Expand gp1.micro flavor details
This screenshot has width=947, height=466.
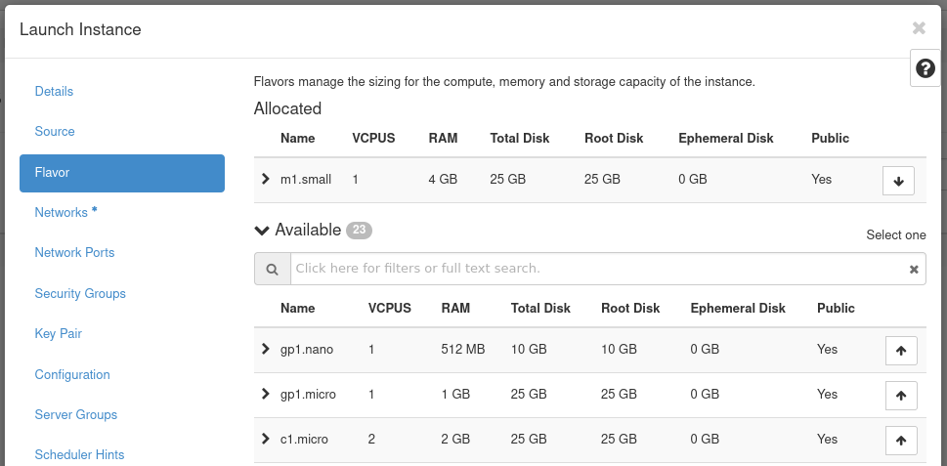(x=266, y=394)
